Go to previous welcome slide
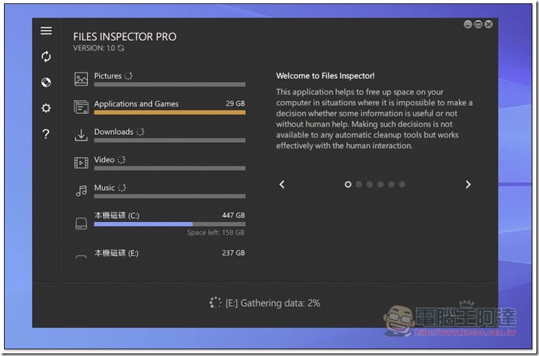 point(282,184)
